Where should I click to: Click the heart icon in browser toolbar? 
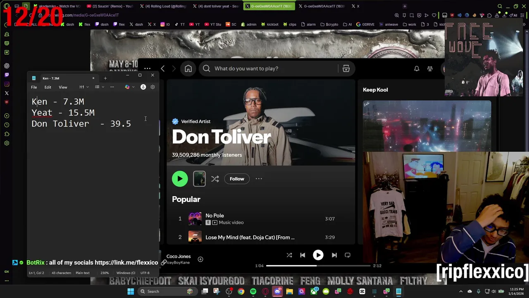click(434, 15)
